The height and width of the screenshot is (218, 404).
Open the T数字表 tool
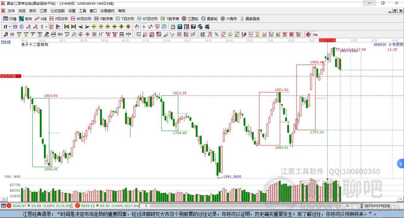(x=170, y=19)
